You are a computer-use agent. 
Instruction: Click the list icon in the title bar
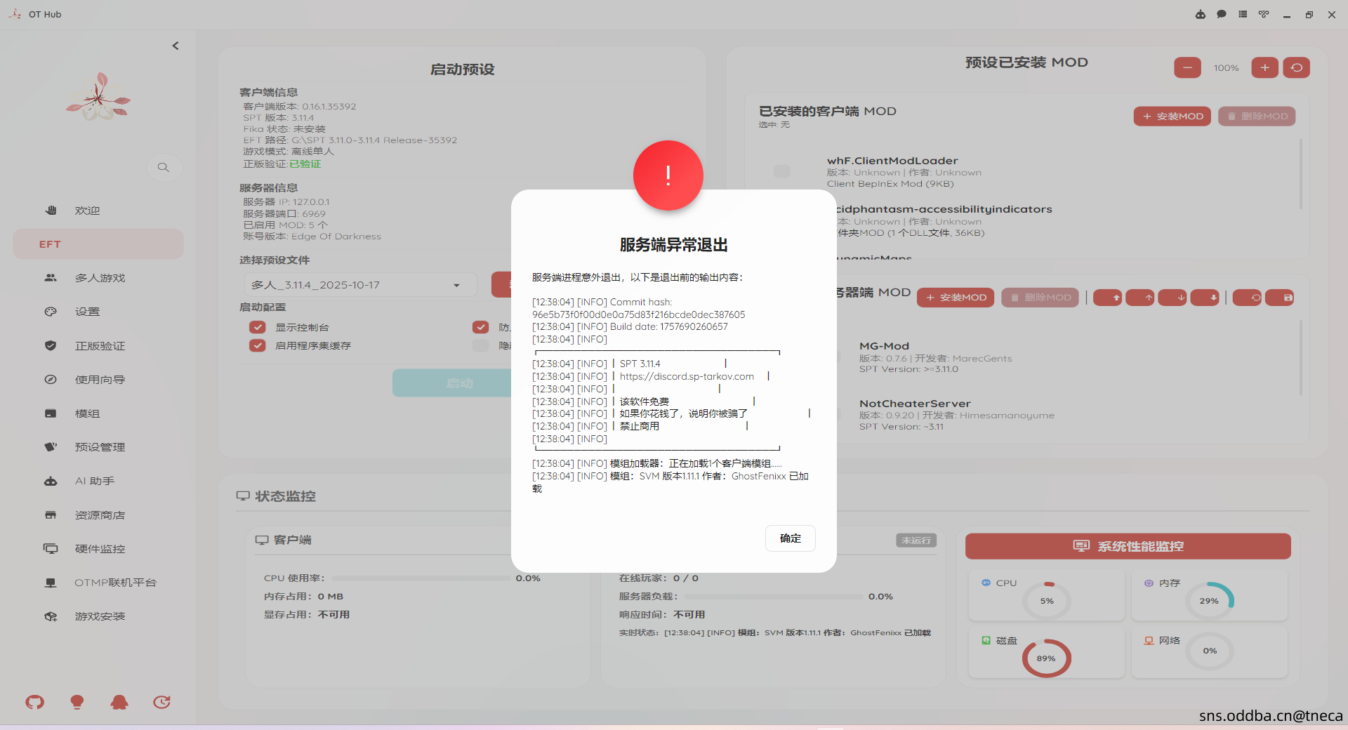(x=1243, y=15)
